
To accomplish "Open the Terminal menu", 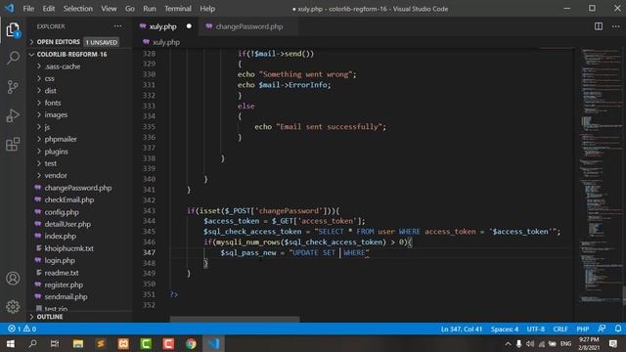I will [178, 9].
